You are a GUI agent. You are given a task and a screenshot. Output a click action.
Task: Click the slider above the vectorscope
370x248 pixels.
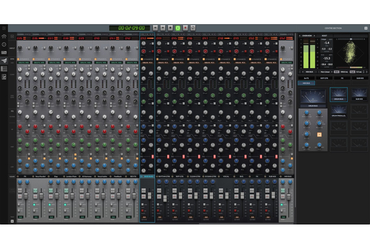pos(351,39)
